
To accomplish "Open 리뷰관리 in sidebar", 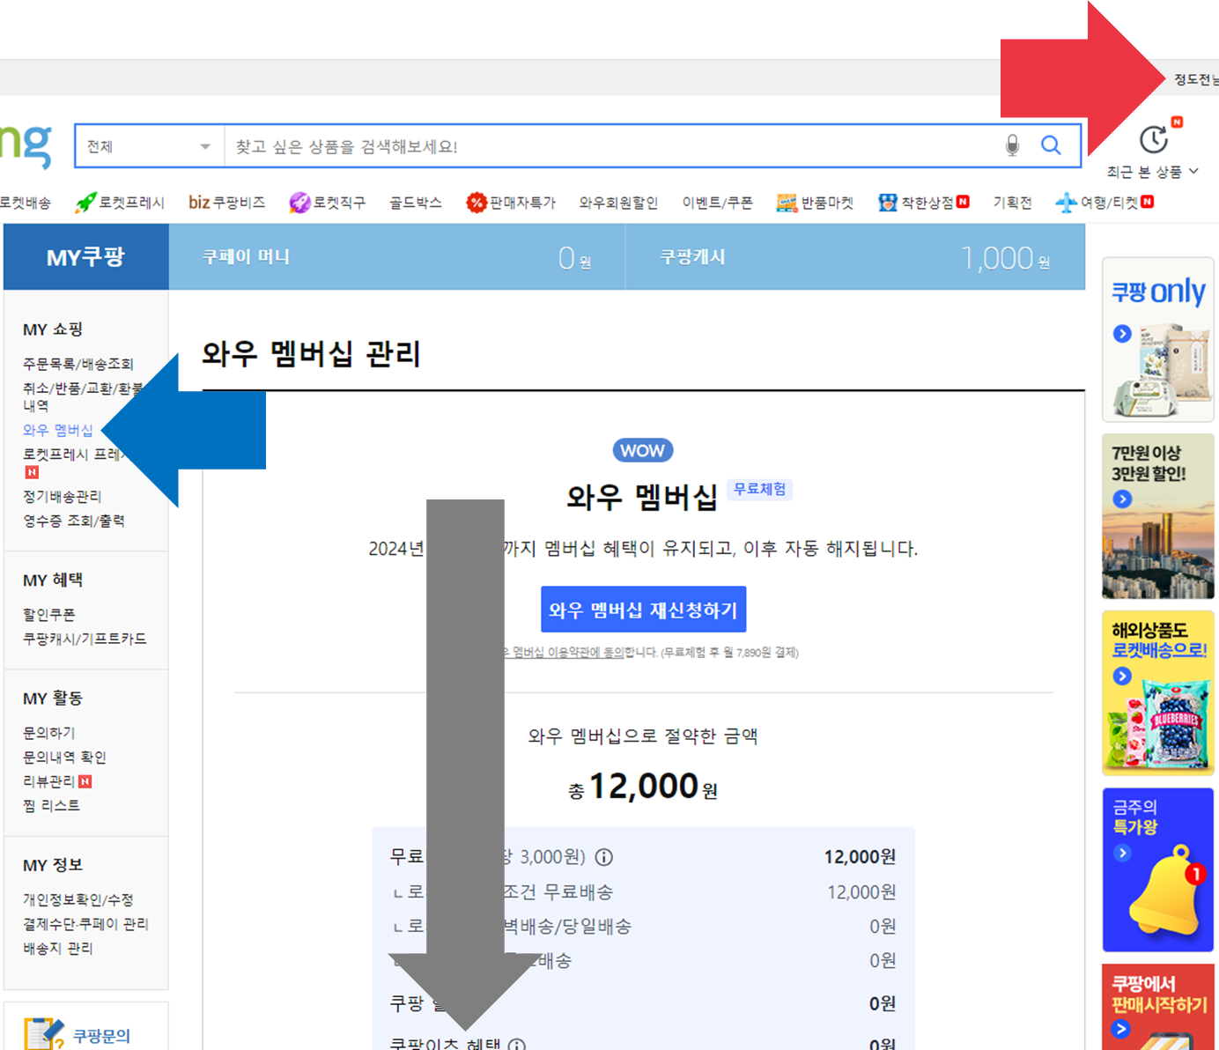I will pyautogui.click(x=49, y=781).
